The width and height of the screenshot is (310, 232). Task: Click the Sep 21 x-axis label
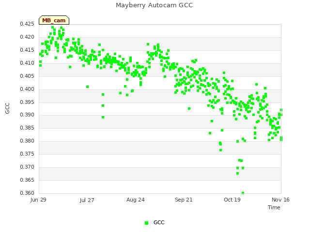(184, 200)
